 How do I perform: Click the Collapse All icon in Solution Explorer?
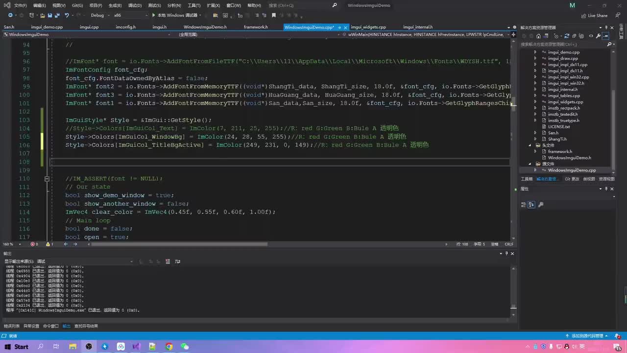click(x=575, y=36)
